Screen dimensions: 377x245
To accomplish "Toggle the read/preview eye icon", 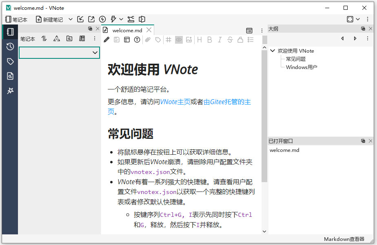I will (x=179, y=40).
